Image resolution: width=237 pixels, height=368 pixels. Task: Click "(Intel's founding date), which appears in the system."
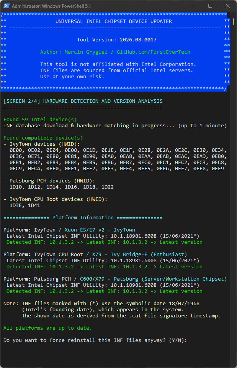coord(103,310)
